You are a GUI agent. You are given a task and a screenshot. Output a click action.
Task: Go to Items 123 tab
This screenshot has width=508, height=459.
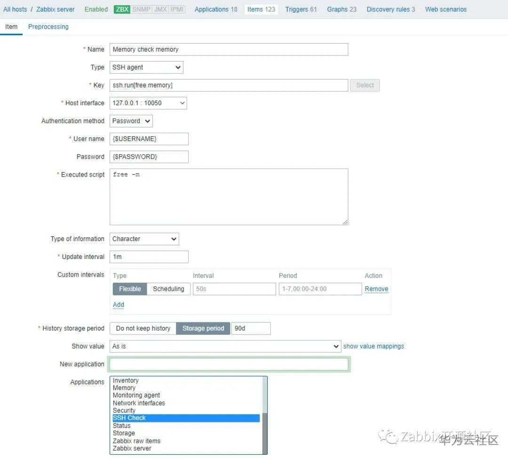[x=261, y=9]
